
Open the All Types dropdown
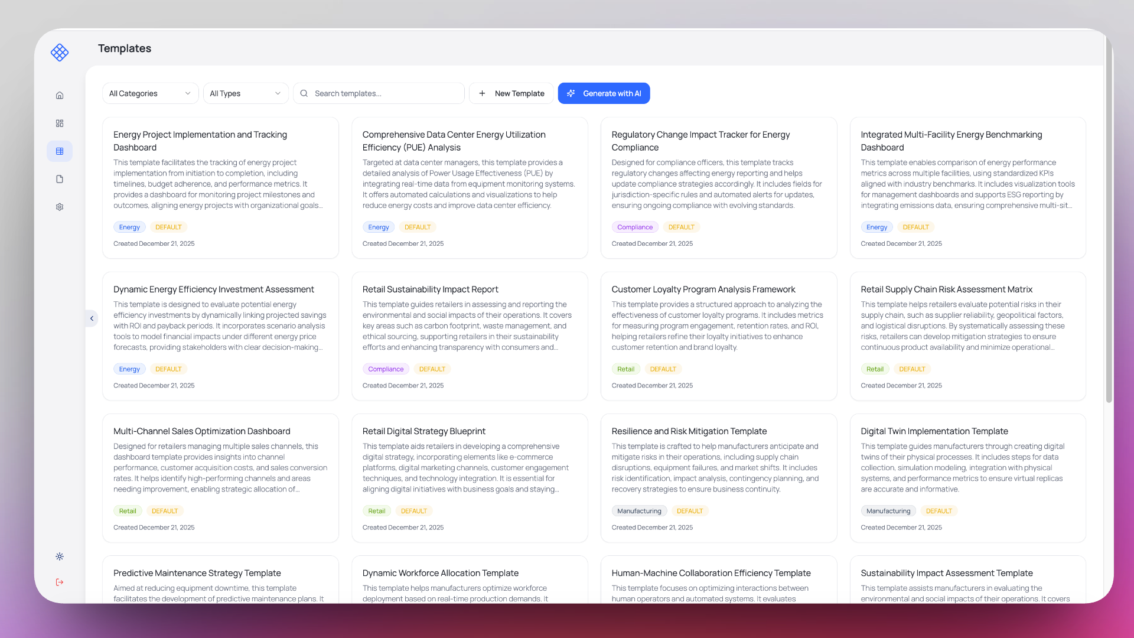click(245, 93)
